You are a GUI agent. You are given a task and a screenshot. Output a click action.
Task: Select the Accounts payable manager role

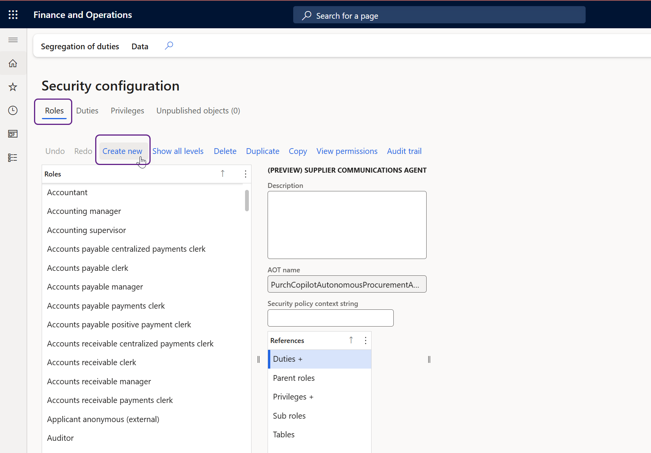95,287
